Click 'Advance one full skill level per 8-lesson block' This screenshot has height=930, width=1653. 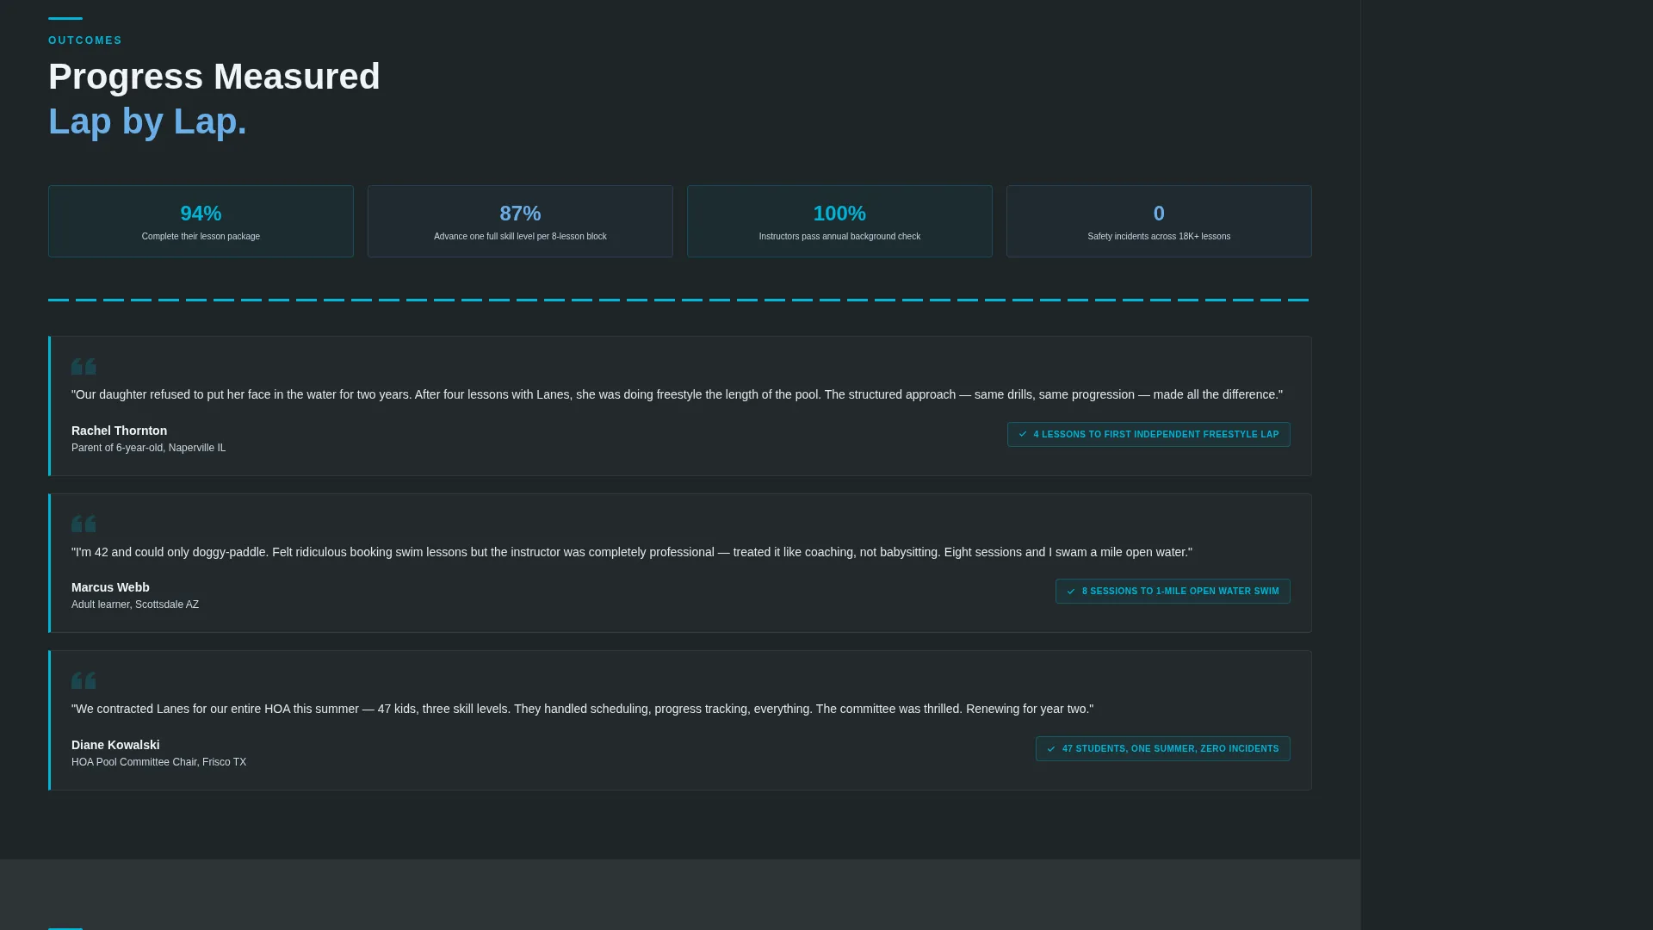pos(520,236)
